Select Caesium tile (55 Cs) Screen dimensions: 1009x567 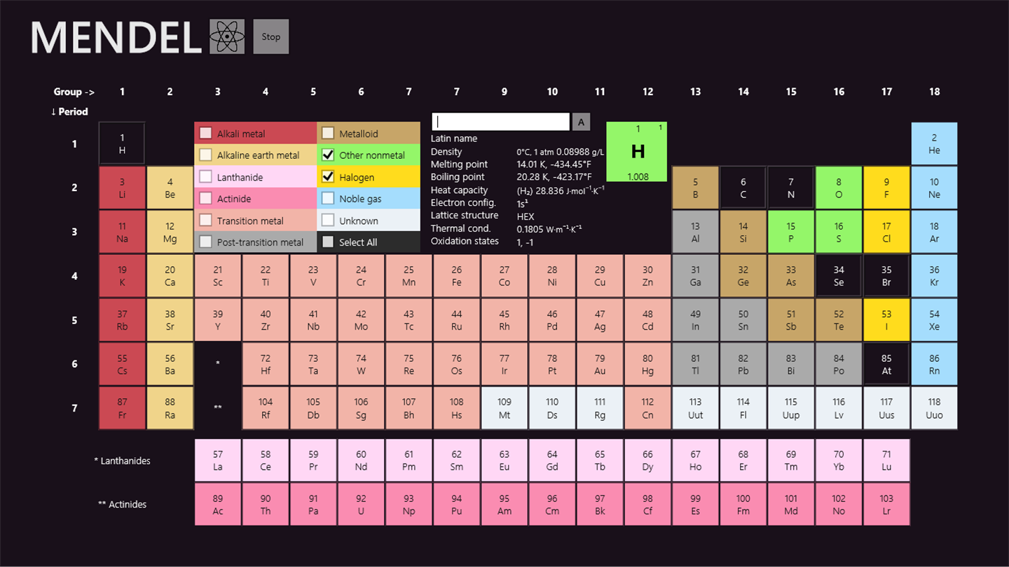(122, 364)
